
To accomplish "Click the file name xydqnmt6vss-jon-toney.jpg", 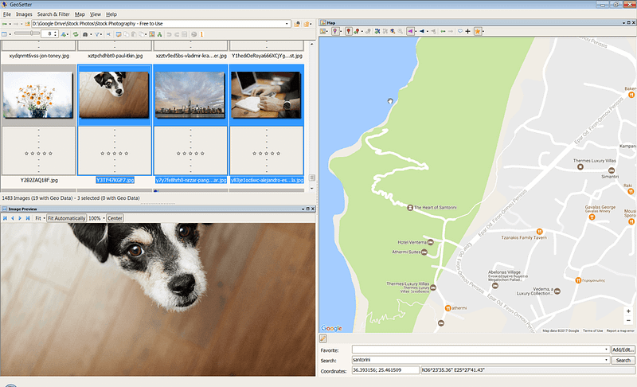I will (x=39, y=56).
